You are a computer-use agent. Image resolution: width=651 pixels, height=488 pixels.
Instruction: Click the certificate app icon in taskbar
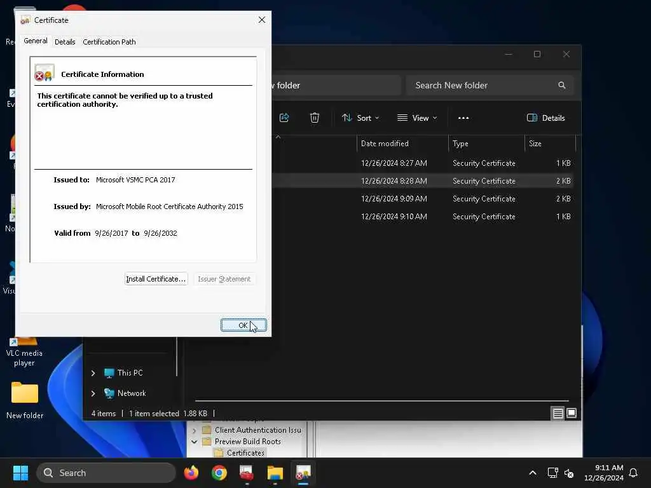303,473
